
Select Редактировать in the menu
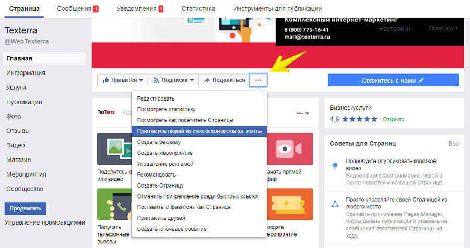[199, 98]
